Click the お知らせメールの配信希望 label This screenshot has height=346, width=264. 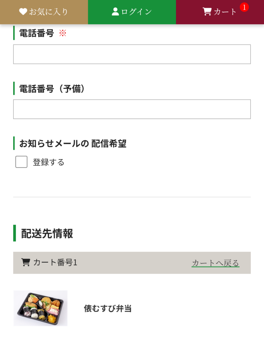click(x=73, y=144)
